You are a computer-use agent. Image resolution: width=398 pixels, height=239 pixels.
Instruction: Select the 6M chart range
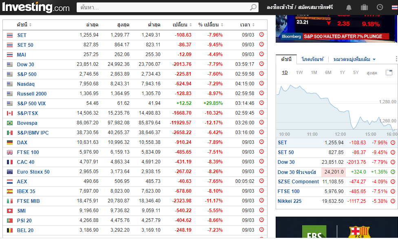point(328,73)
